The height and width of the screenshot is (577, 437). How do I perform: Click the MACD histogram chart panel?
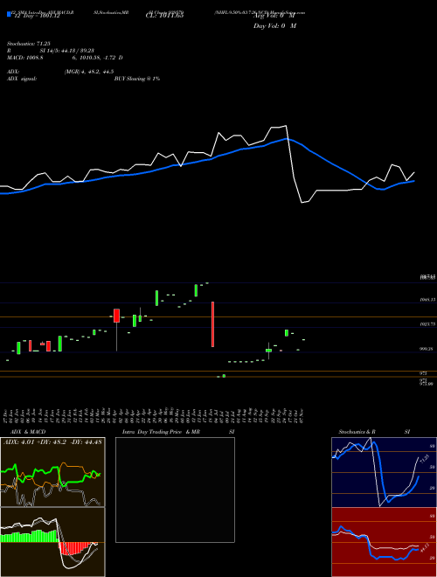[52, 542]
